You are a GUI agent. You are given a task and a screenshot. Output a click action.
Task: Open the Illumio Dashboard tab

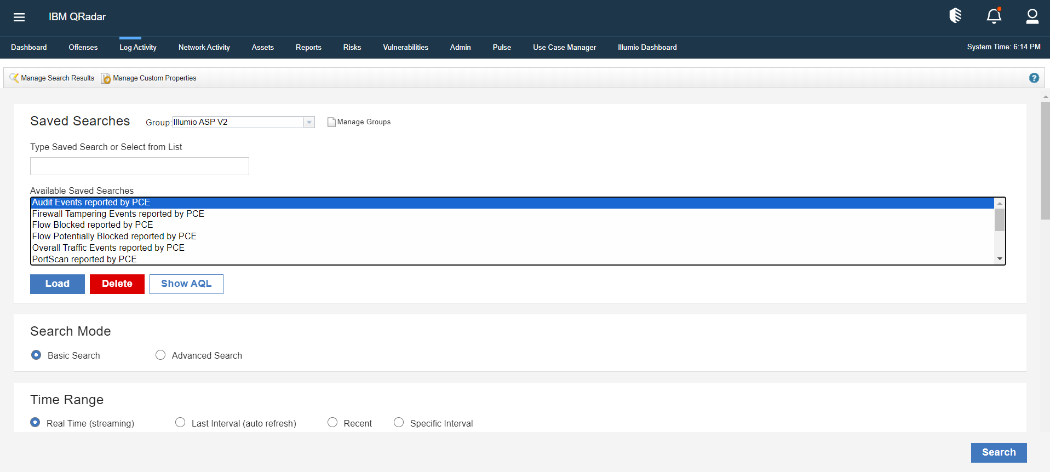(647, 48)
